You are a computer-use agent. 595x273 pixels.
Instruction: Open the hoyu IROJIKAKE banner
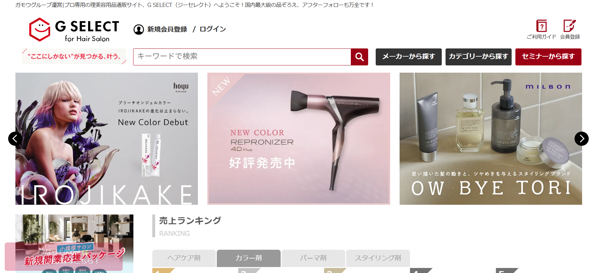tap(107, 139)
